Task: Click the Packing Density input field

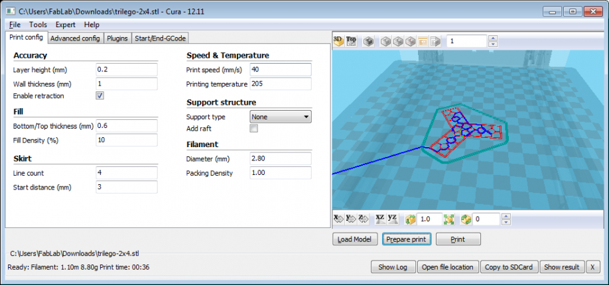Action: 281,172
